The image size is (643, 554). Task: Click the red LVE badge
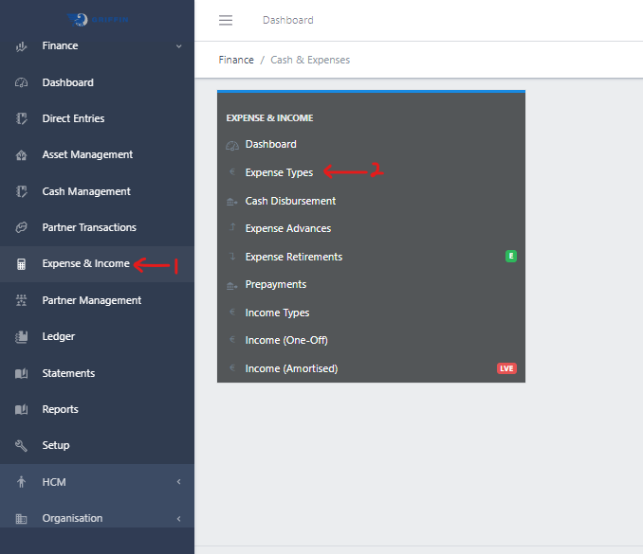pos(506,368)
